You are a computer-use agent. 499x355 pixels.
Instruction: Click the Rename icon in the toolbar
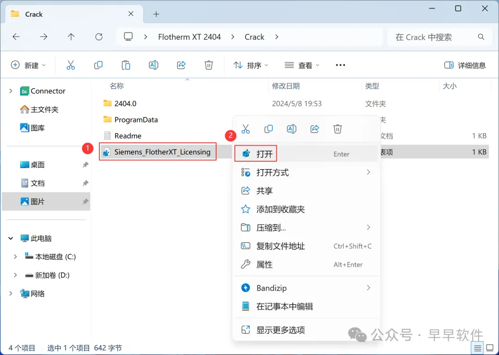pyautogui.click(x=153, y=65)
